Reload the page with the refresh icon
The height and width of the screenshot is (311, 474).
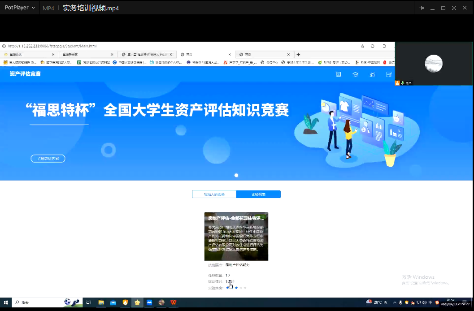coord(372,46)
